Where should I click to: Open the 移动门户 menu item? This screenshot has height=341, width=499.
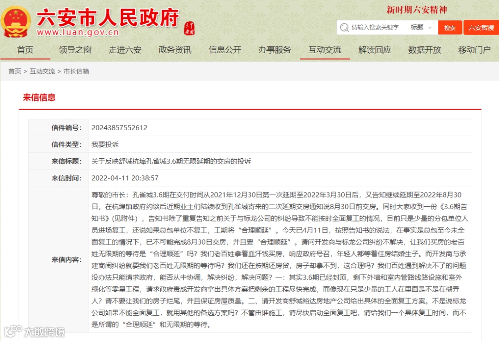475,50
